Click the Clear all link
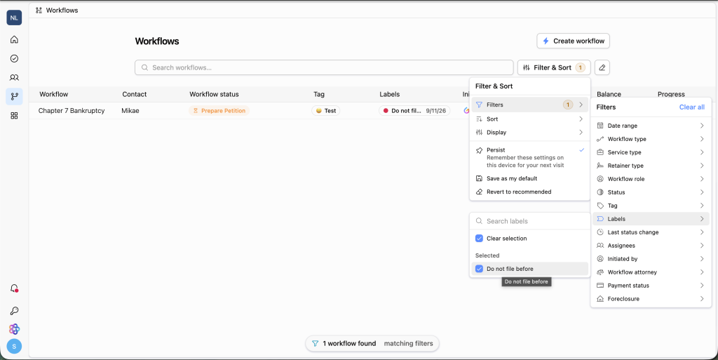718x360 pixels. 691,107
